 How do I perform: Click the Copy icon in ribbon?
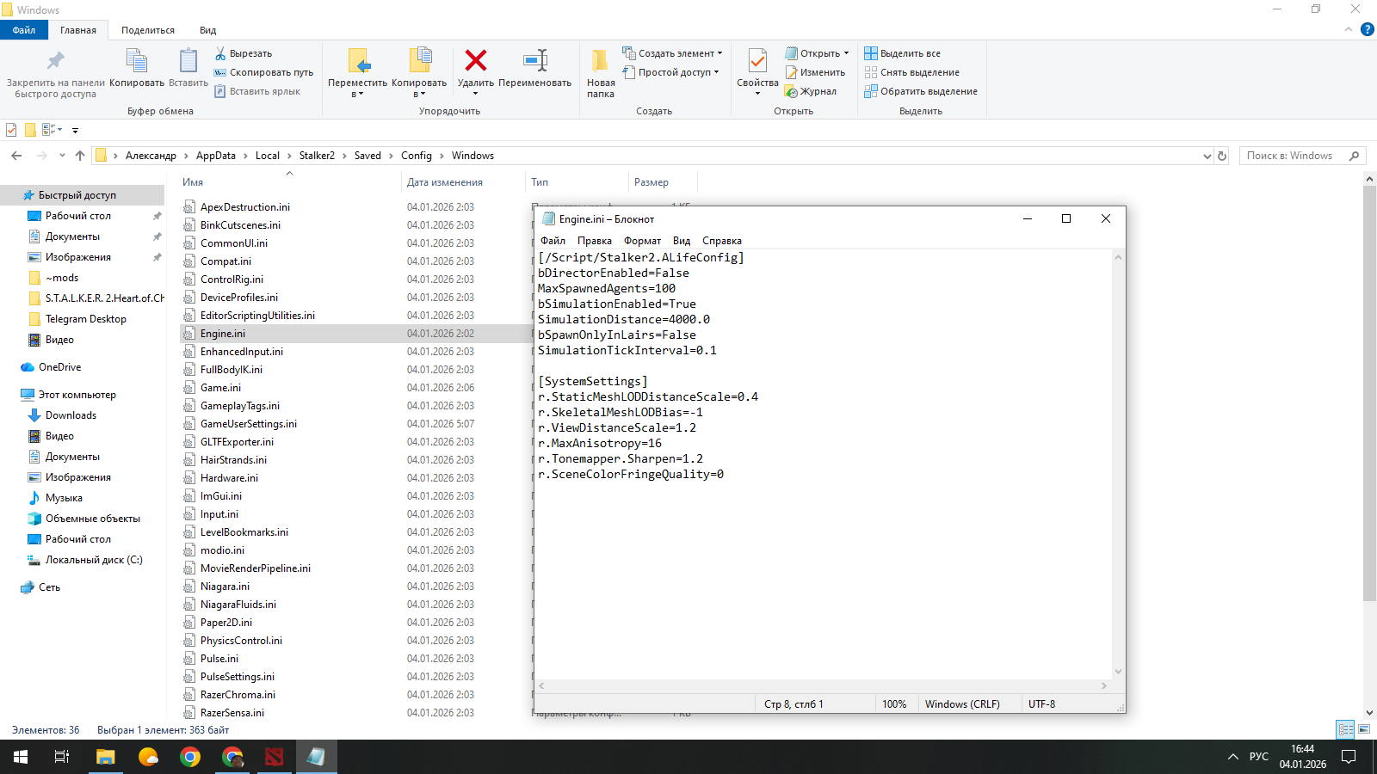pyautogui.click(x=137, y=69)
